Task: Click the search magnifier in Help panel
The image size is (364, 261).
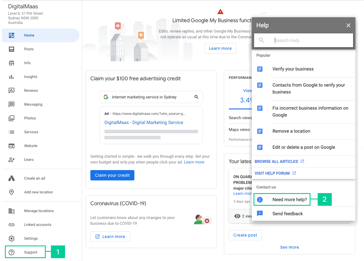Action: (261, 40)
